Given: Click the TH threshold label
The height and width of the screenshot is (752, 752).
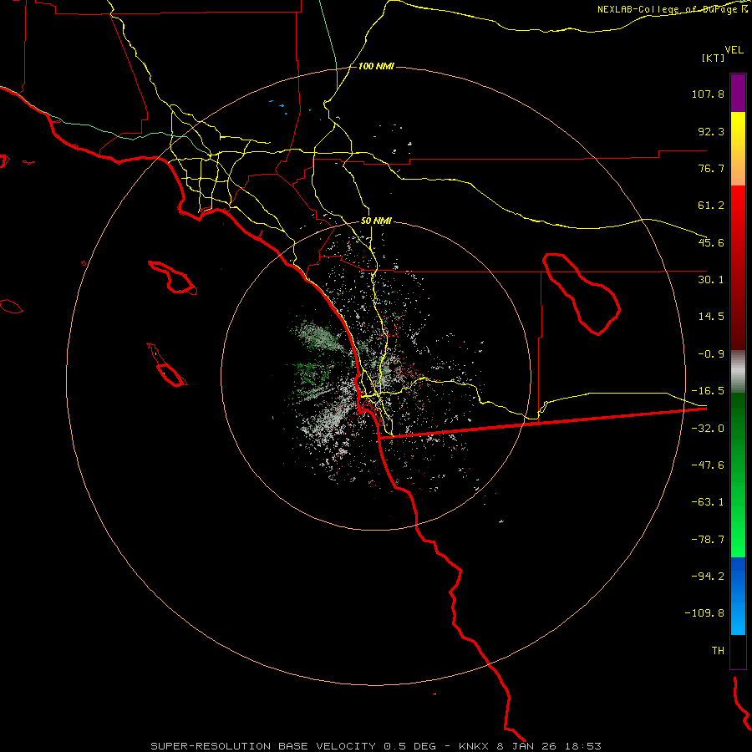Looking at the screenshot, I should (718, 651).
